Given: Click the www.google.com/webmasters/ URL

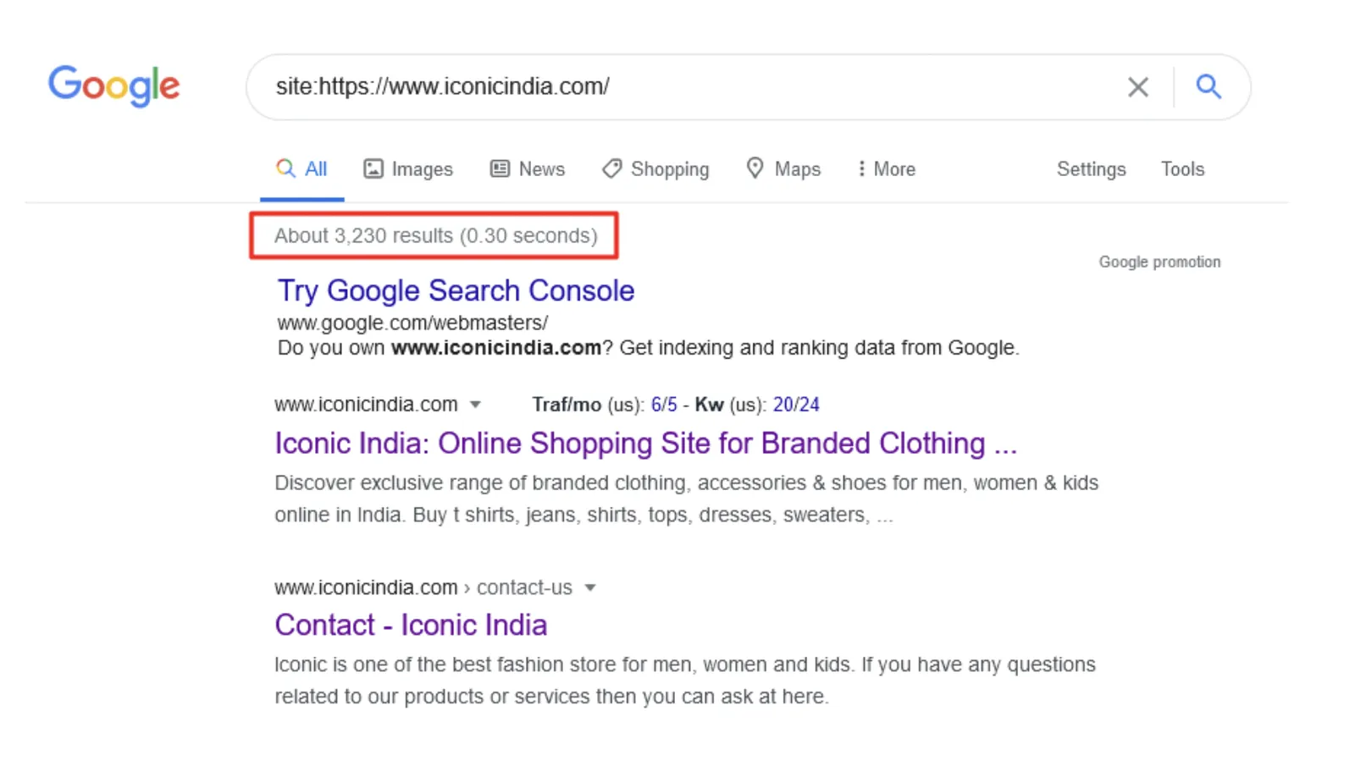Looking at the screenshot, I should pyautogui.click(x=412, y=322).
